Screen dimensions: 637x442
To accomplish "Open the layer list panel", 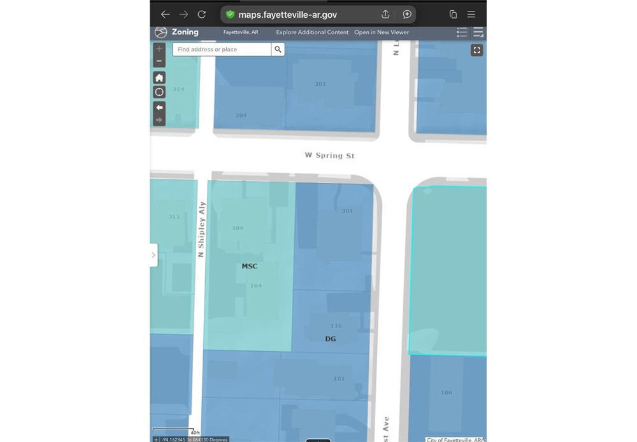I will click(x=478, y=32).
